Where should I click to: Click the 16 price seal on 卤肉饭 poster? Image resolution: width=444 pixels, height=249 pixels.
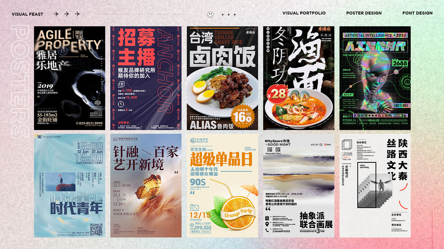242,117
